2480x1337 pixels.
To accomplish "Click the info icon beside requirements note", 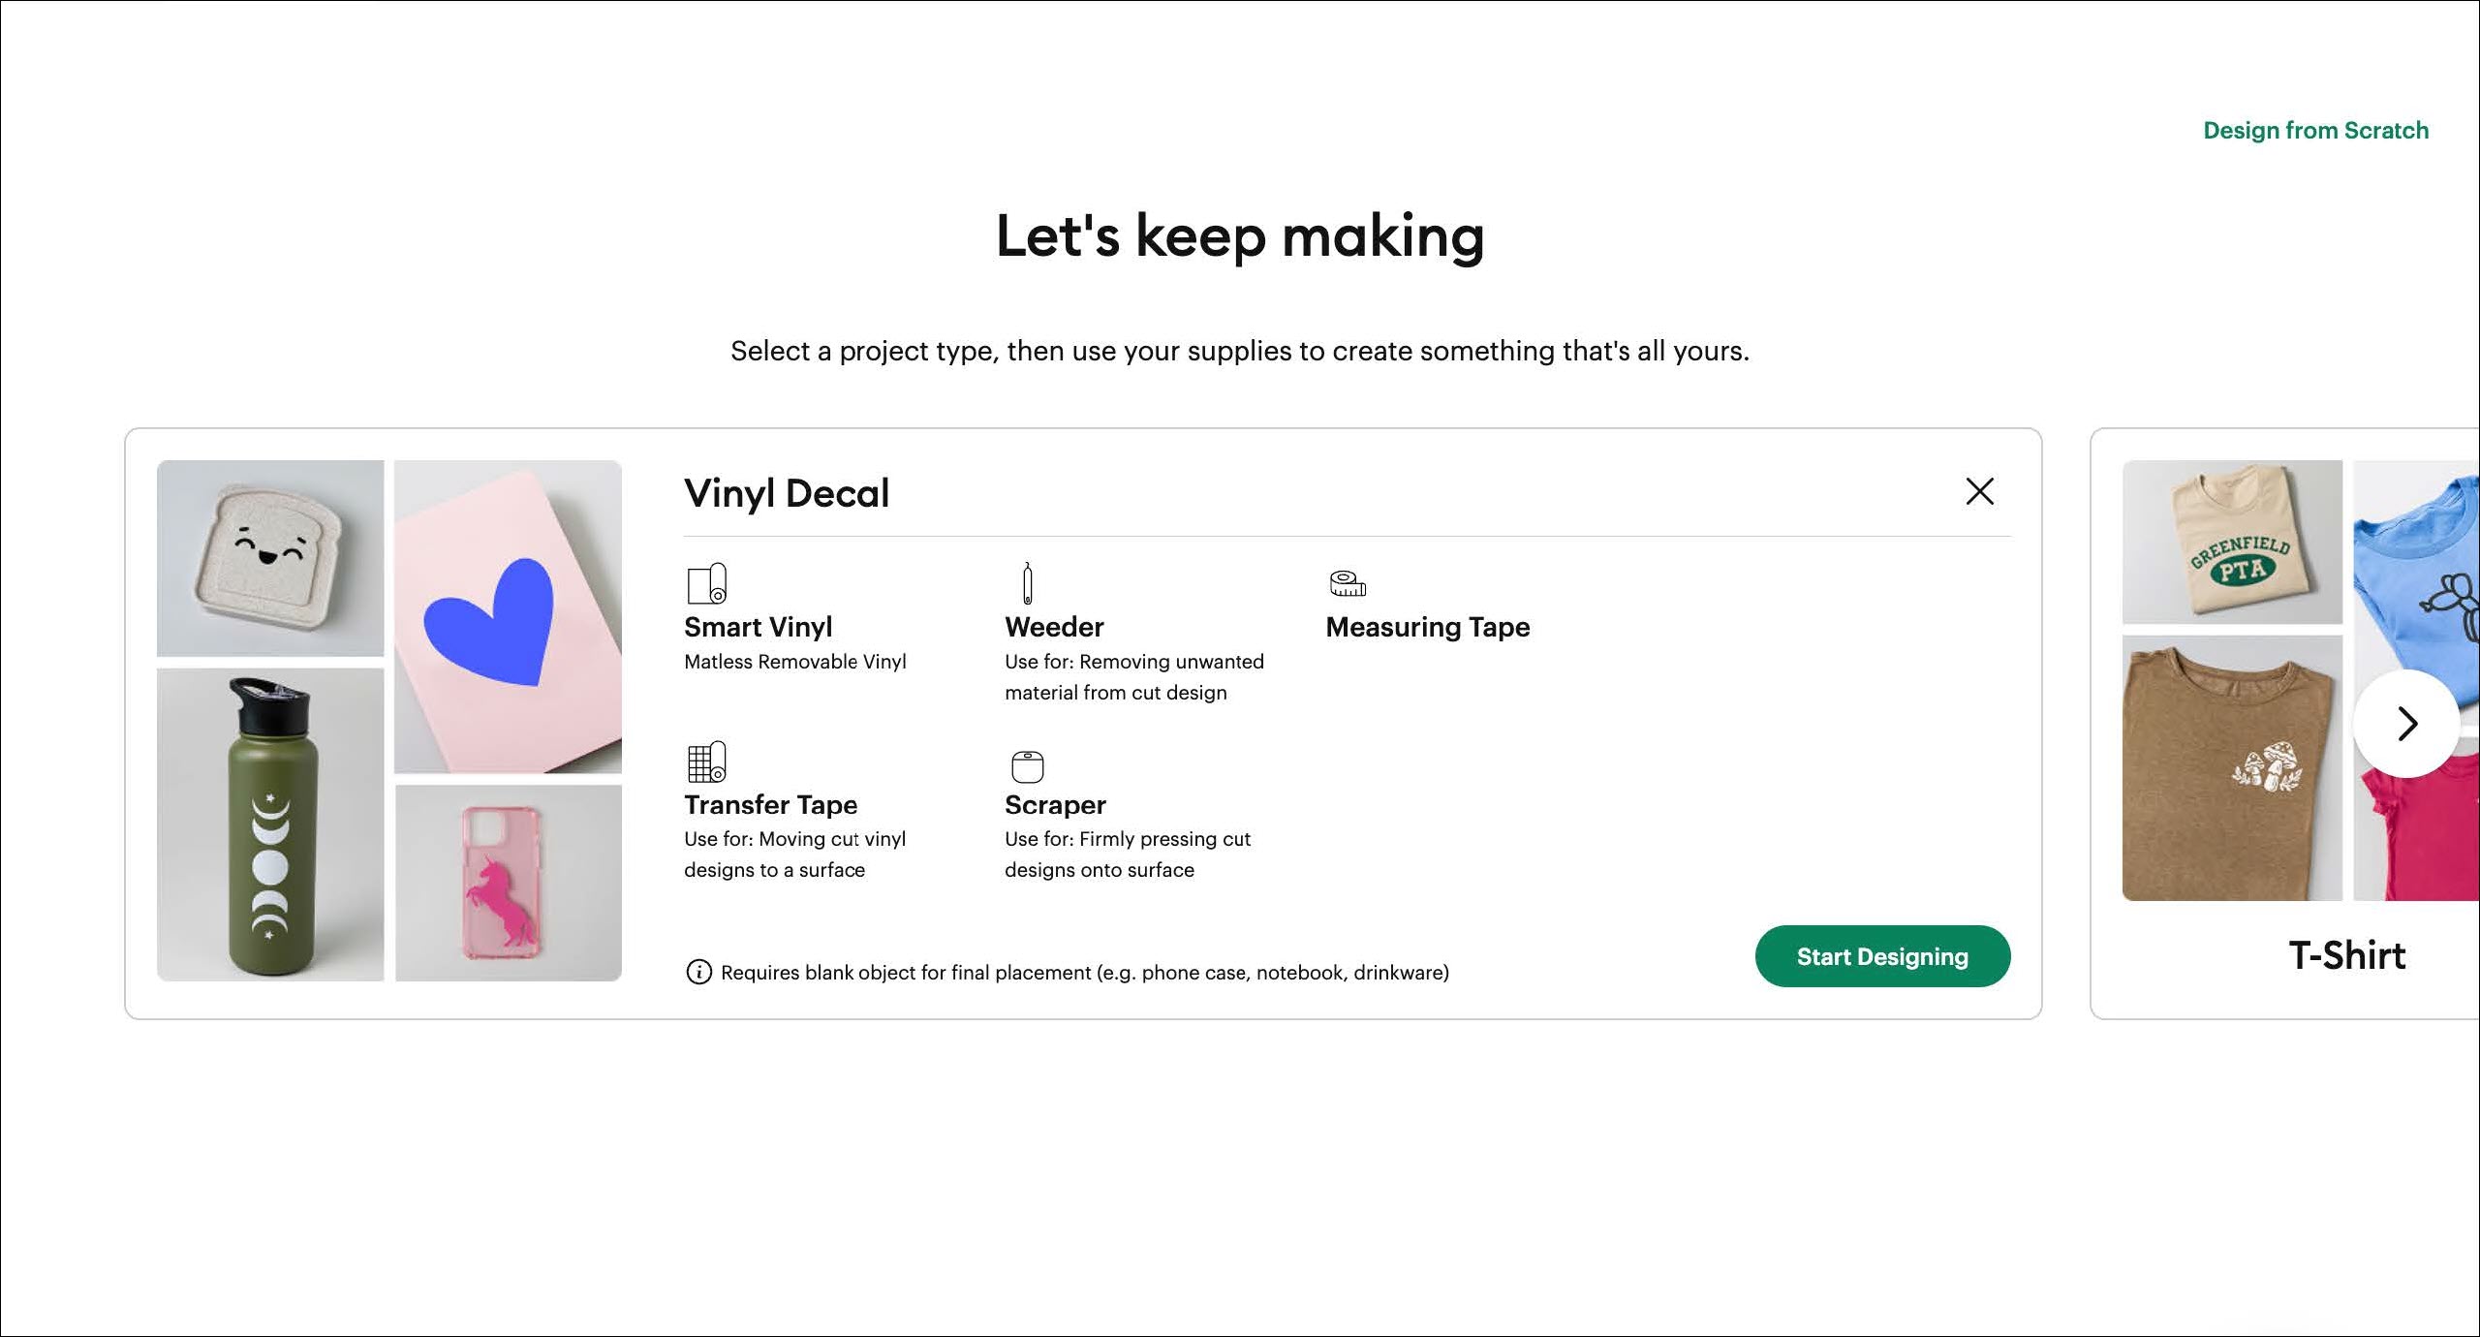I will 698,972.
